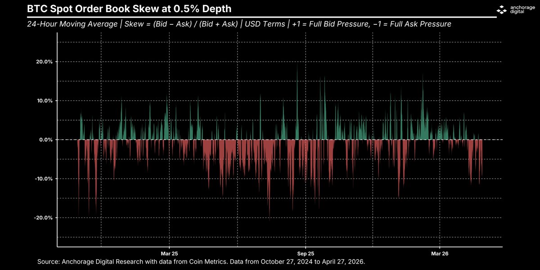Click the 'Mar 26' x-axis label
This screenshot has width=540, height=270.
click(x=439, y=254)
